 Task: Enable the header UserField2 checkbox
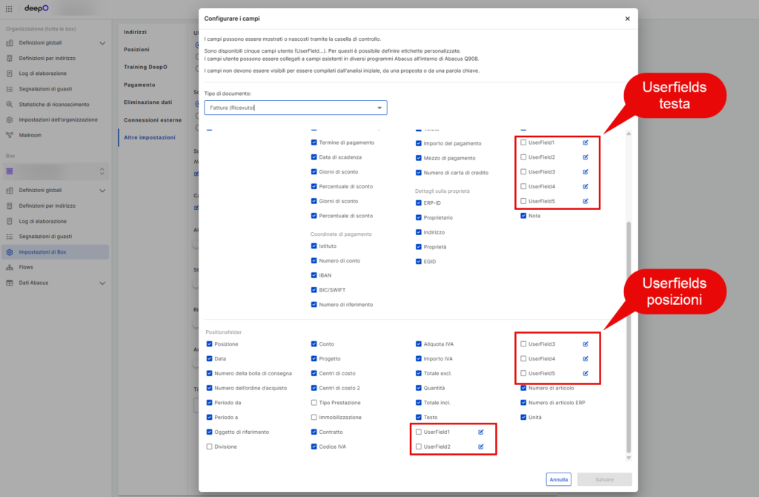[x=523, y=157]
